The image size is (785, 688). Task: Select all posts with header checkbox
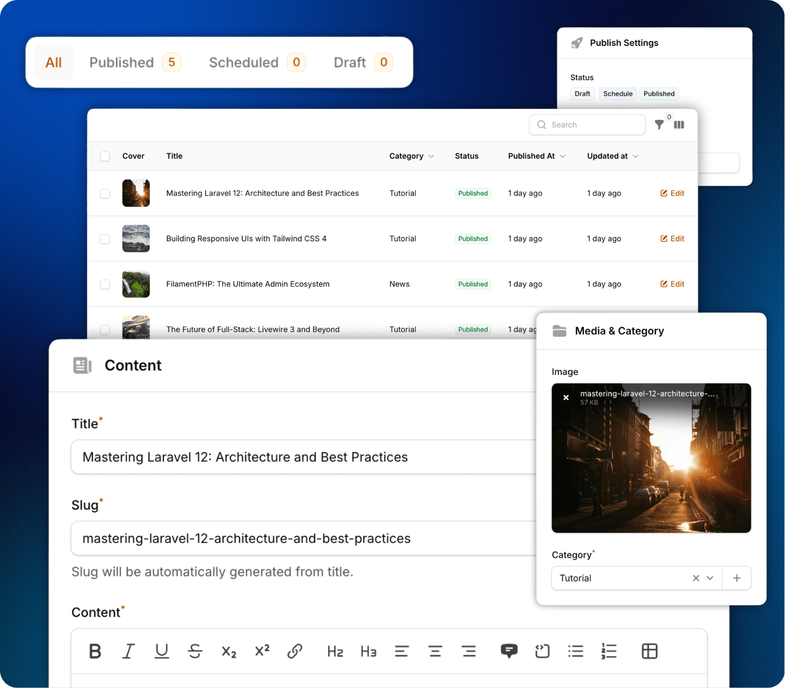click(105, 156)
